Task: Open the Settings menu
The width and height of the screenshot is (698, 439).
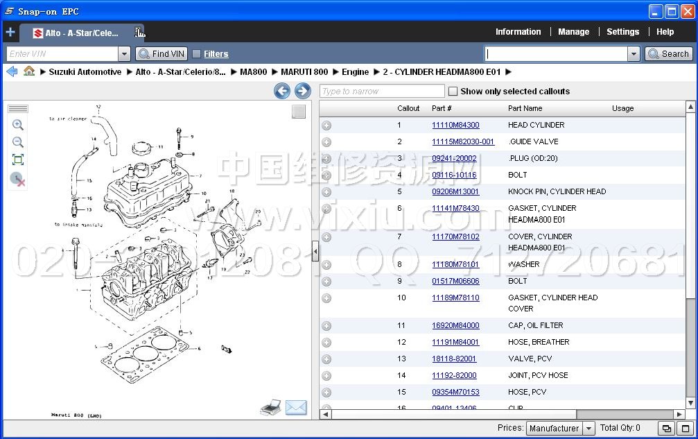Action: coord(622,32)
